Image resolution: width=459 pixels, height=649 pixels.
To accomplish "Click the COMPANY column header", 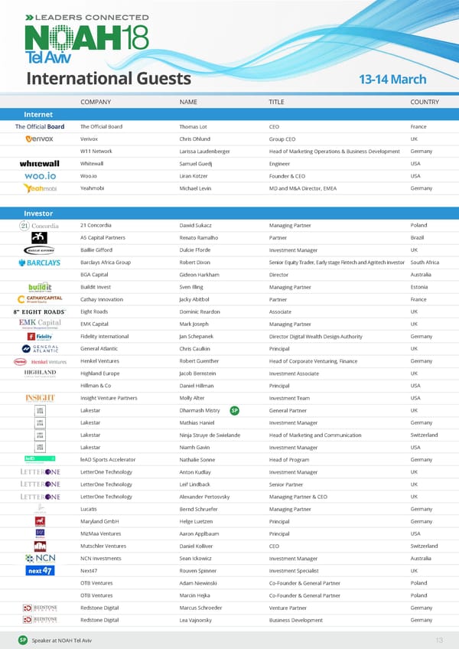I will [96, 102].
